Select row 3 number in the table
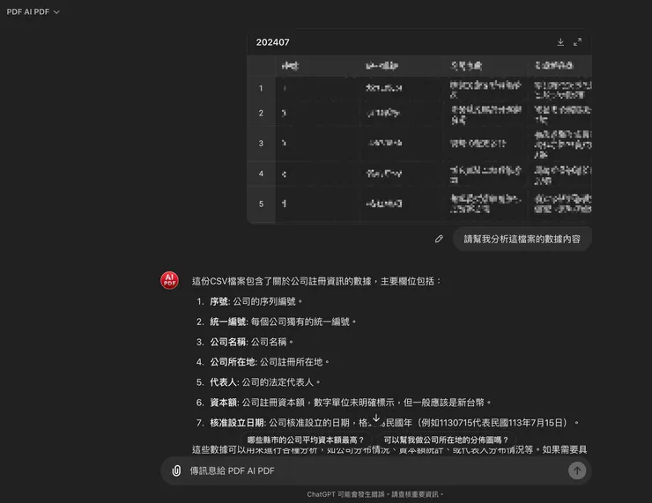This screenshot has width=652, height=503. tap(261, 144)
